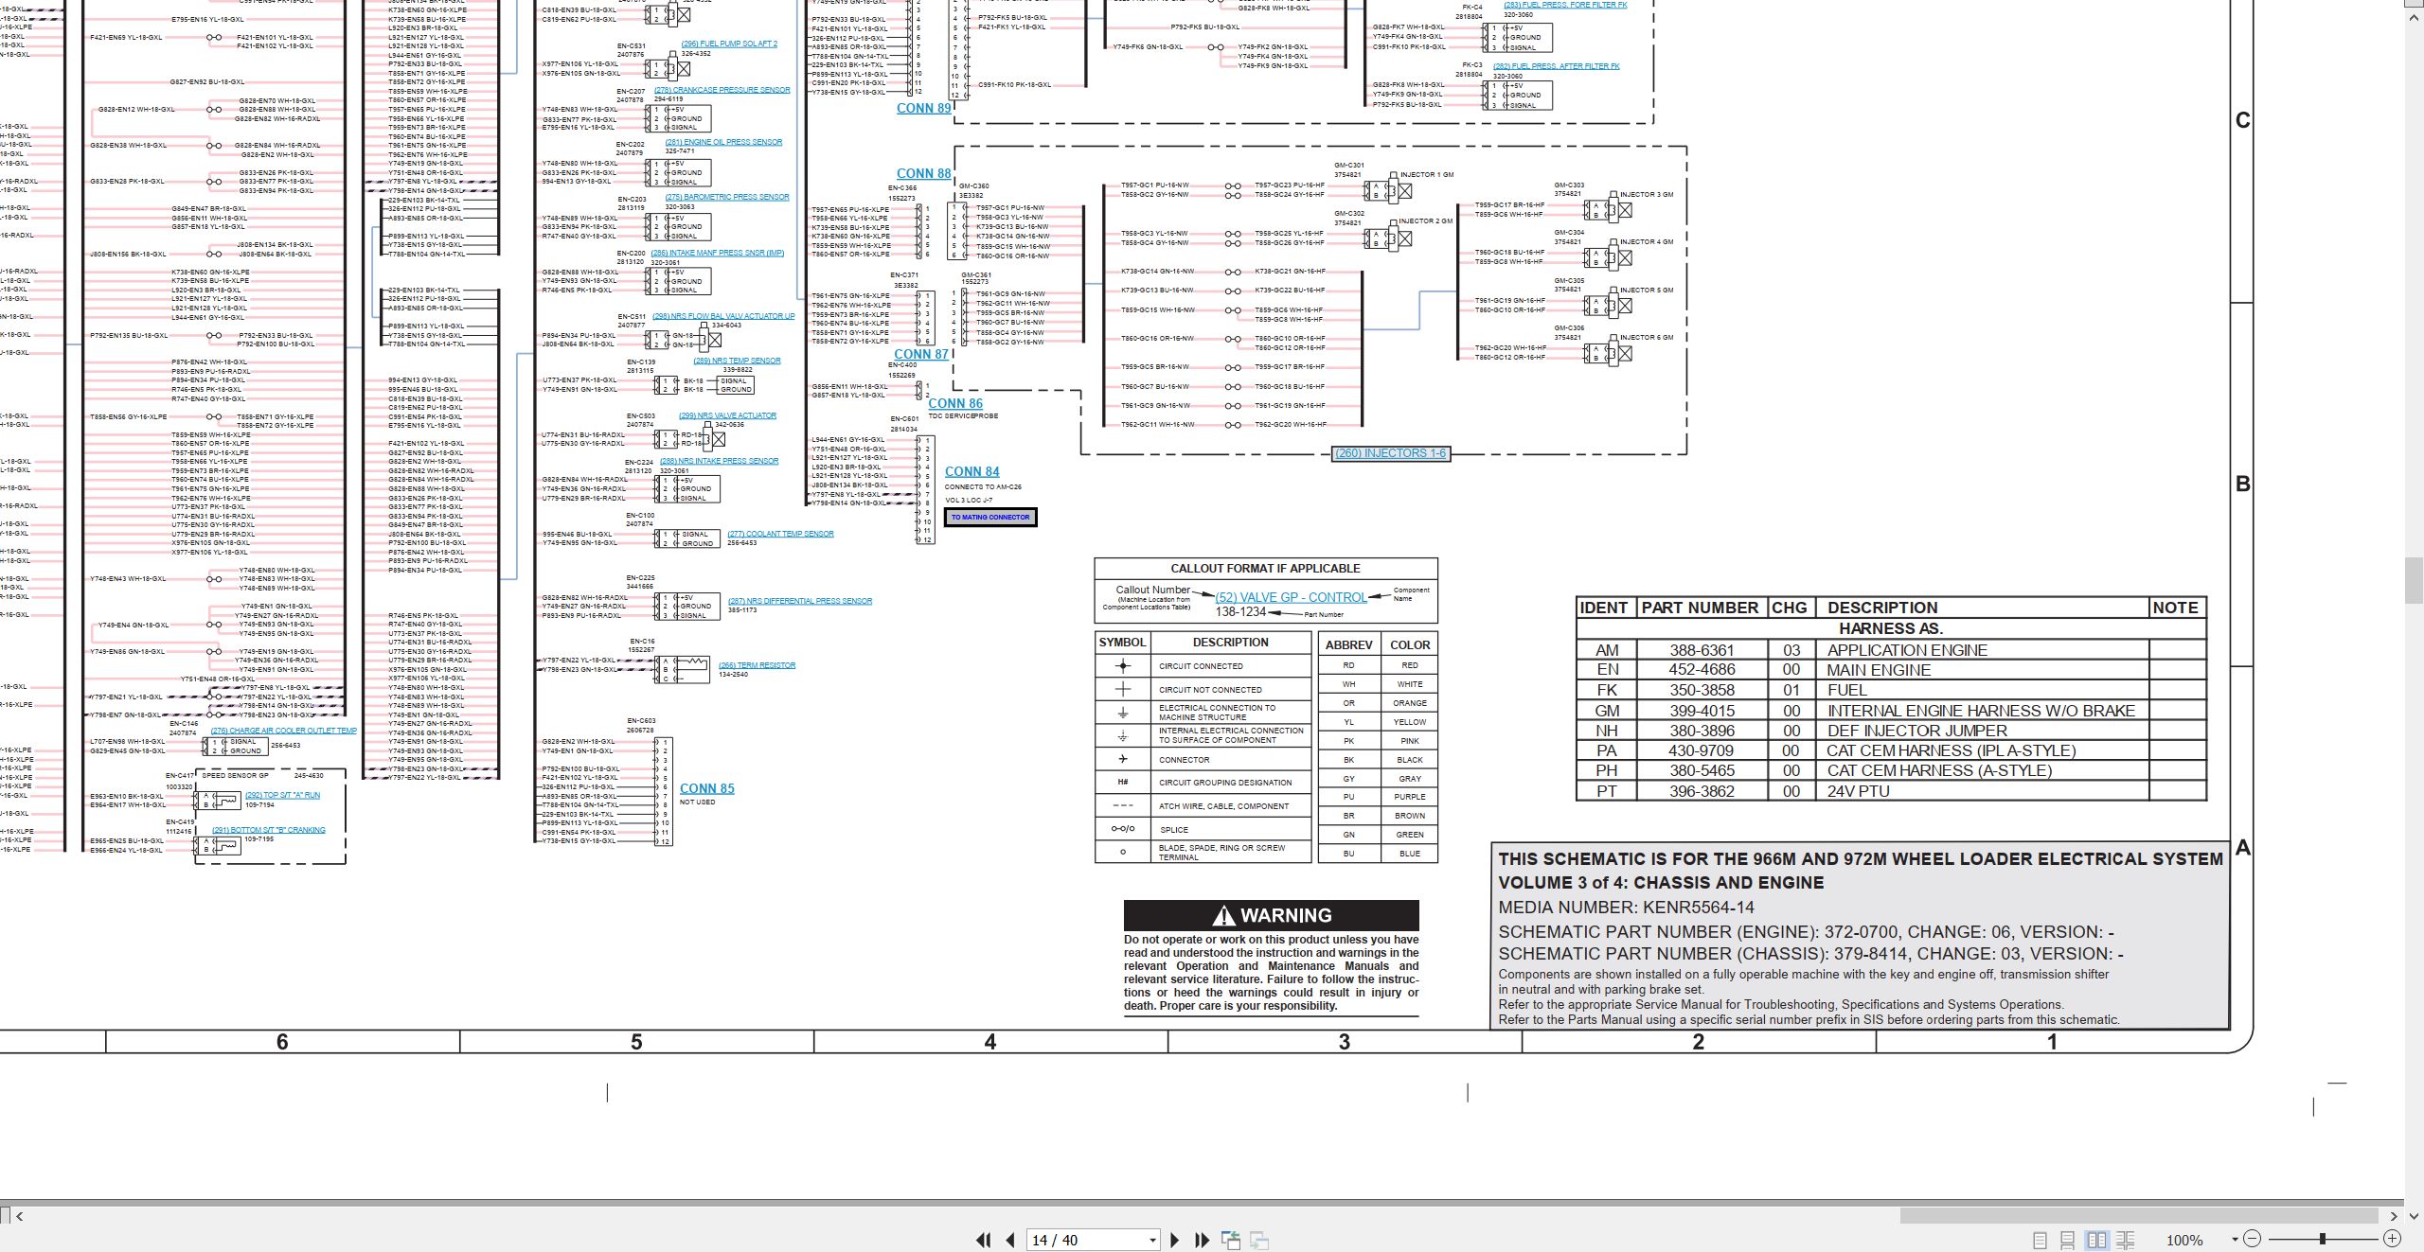Open the (277) Coolant Temp Sensor link
2424x1252 pixels.
[x=780, y=534]
